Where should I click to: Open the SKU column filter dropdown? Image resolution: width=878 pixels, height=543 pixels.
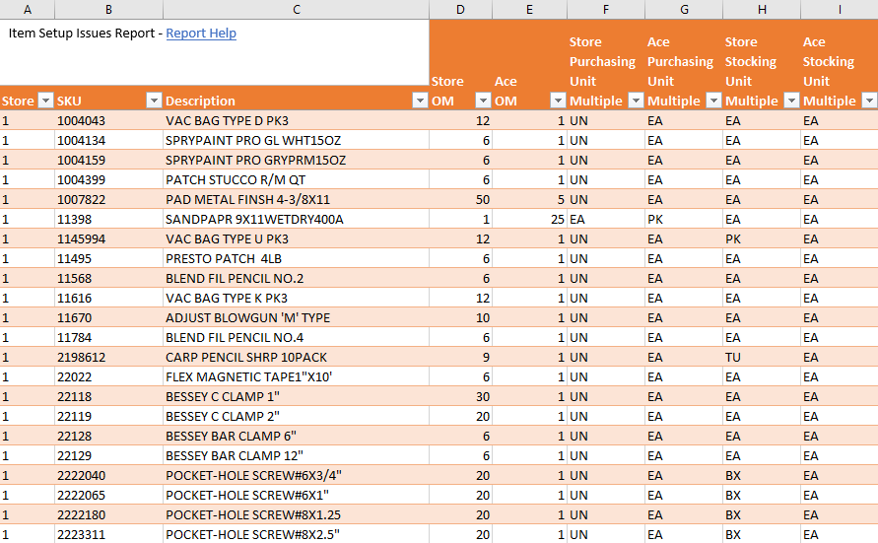coord(154,101)
